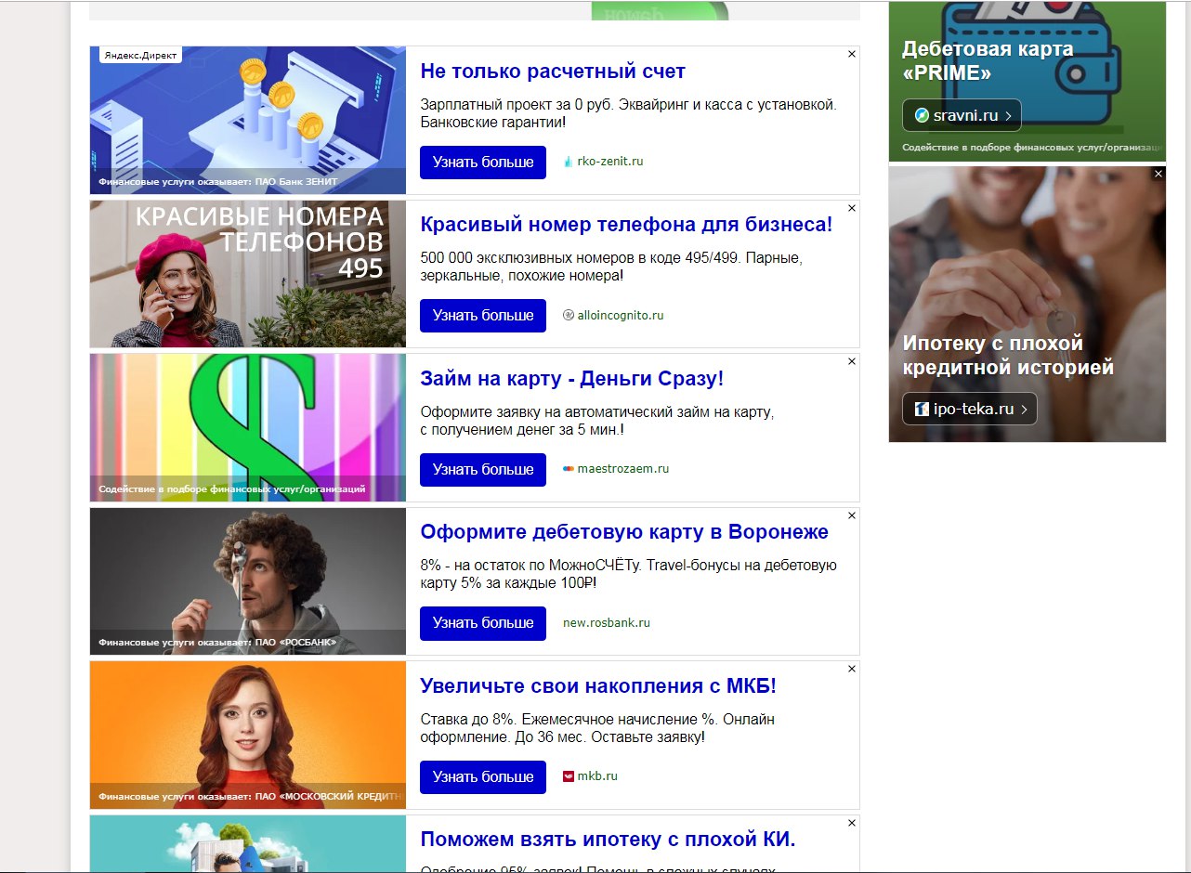Dismiss the Rosbank debit card ad
This screenshot has width=1191, height=873.
tap(851, 515)
